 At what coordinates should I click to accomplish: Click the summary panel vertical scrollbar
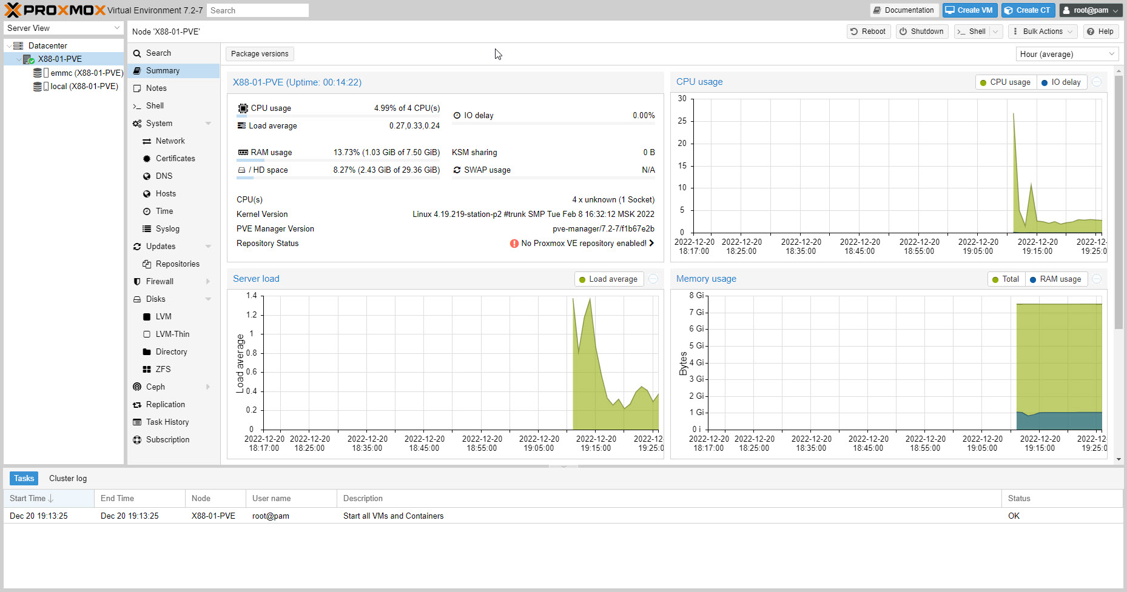click(x=1119, y=203)
